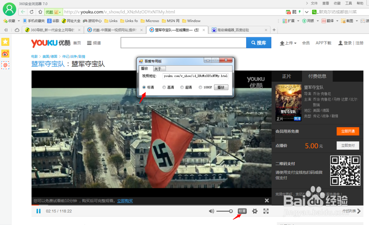Image resolution: width=369 pixels, height=225 pixels.
Task: Click 美国/德国 breadcrumb link
Action: (x=50, y=56)
